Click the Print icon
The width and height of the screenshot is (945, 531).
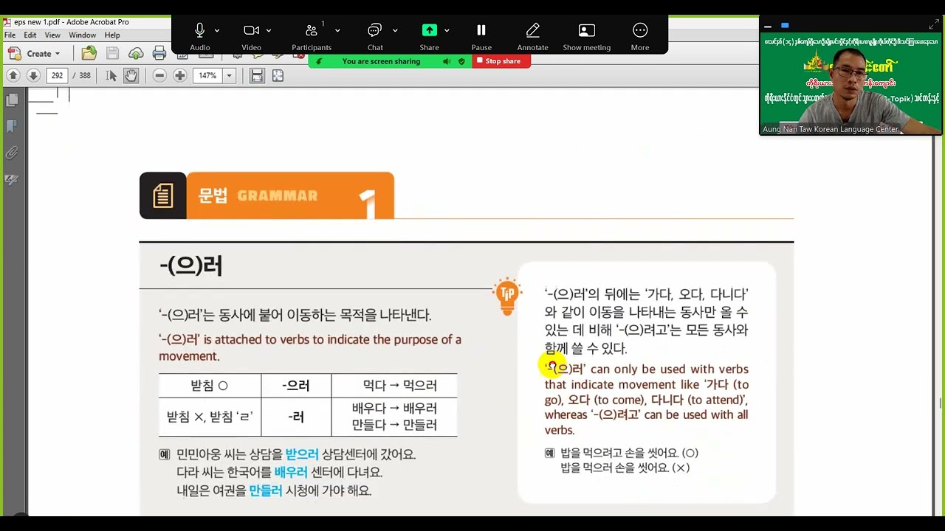[159, 53]
